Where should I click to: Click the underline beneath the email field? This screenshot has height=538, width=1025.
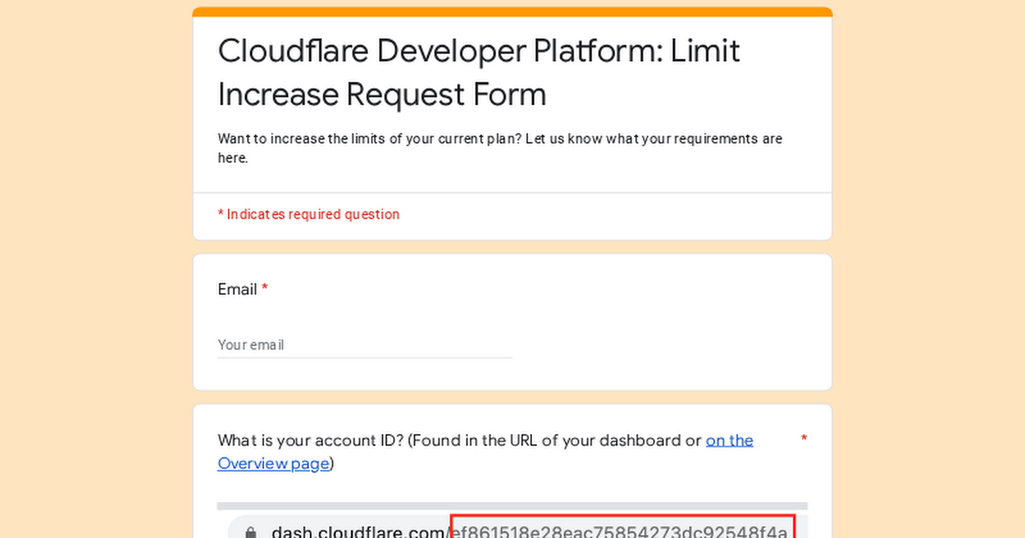coord(365,358)
